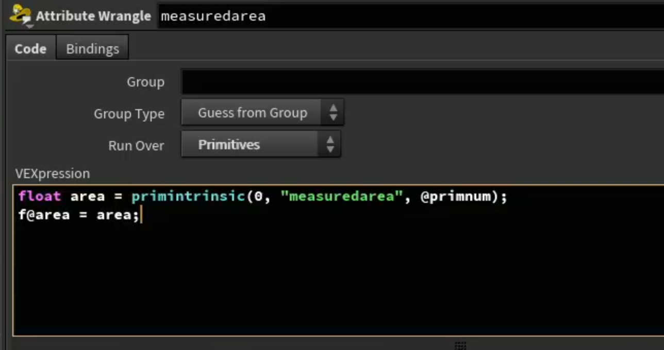Click the "measuredarea" string in the code

pyautogui.click(x=341, y=196)
